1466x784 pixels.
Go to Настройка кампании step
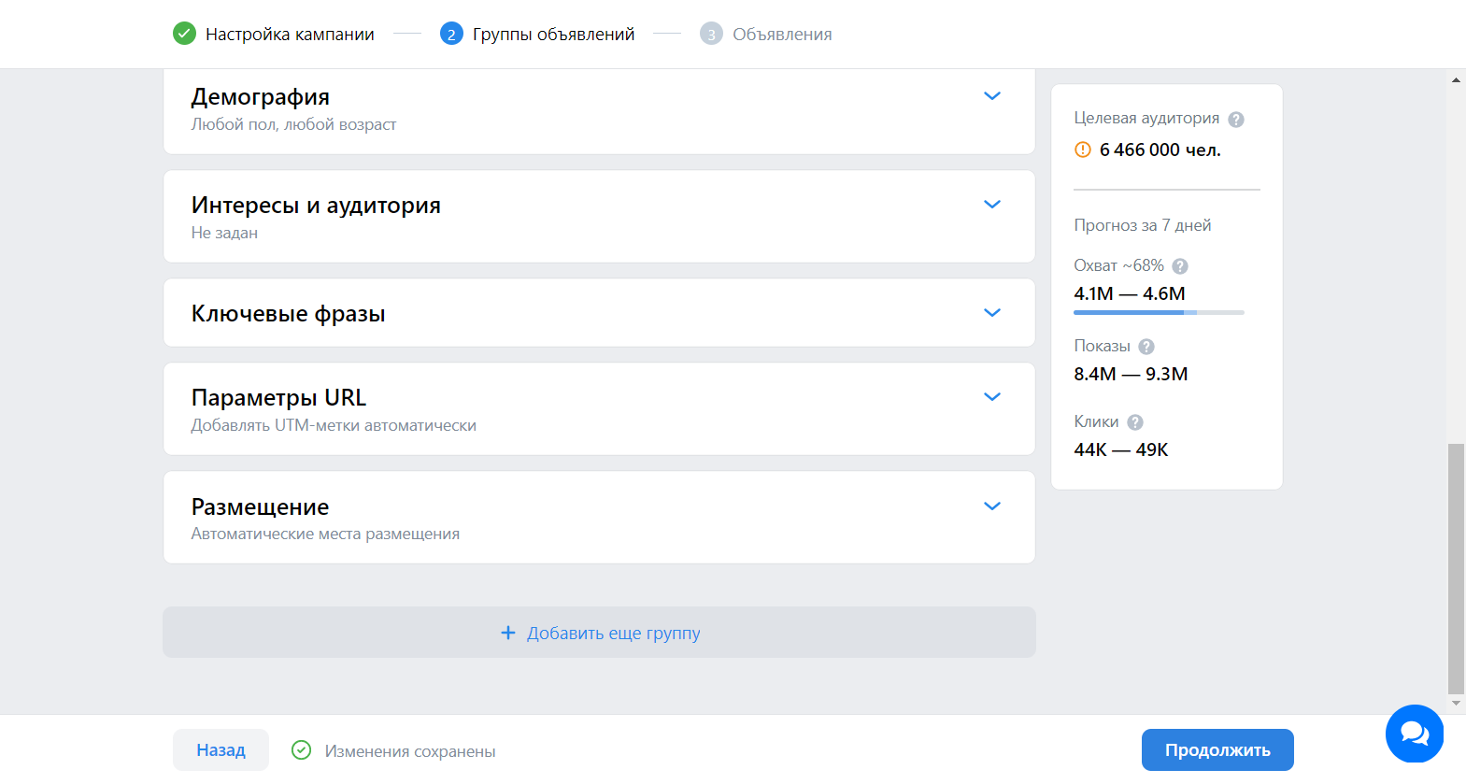pos(290,35)
